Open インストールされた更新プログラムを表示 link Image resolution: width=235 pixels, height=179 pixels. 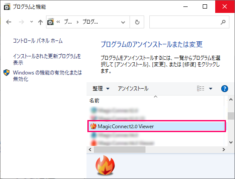tap(47, 59)
